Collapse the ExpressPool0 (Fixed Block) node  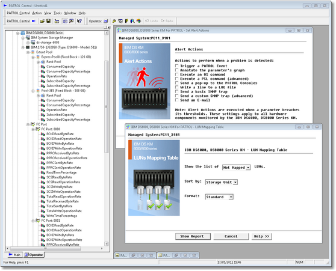click(x=33, y=57)
